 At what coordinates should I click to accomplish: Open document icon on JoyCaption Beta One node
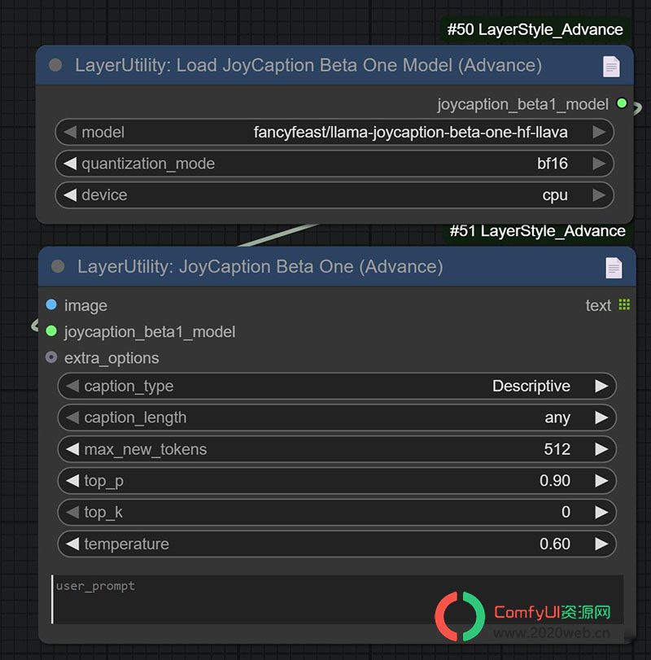click(x=614, y=268)
